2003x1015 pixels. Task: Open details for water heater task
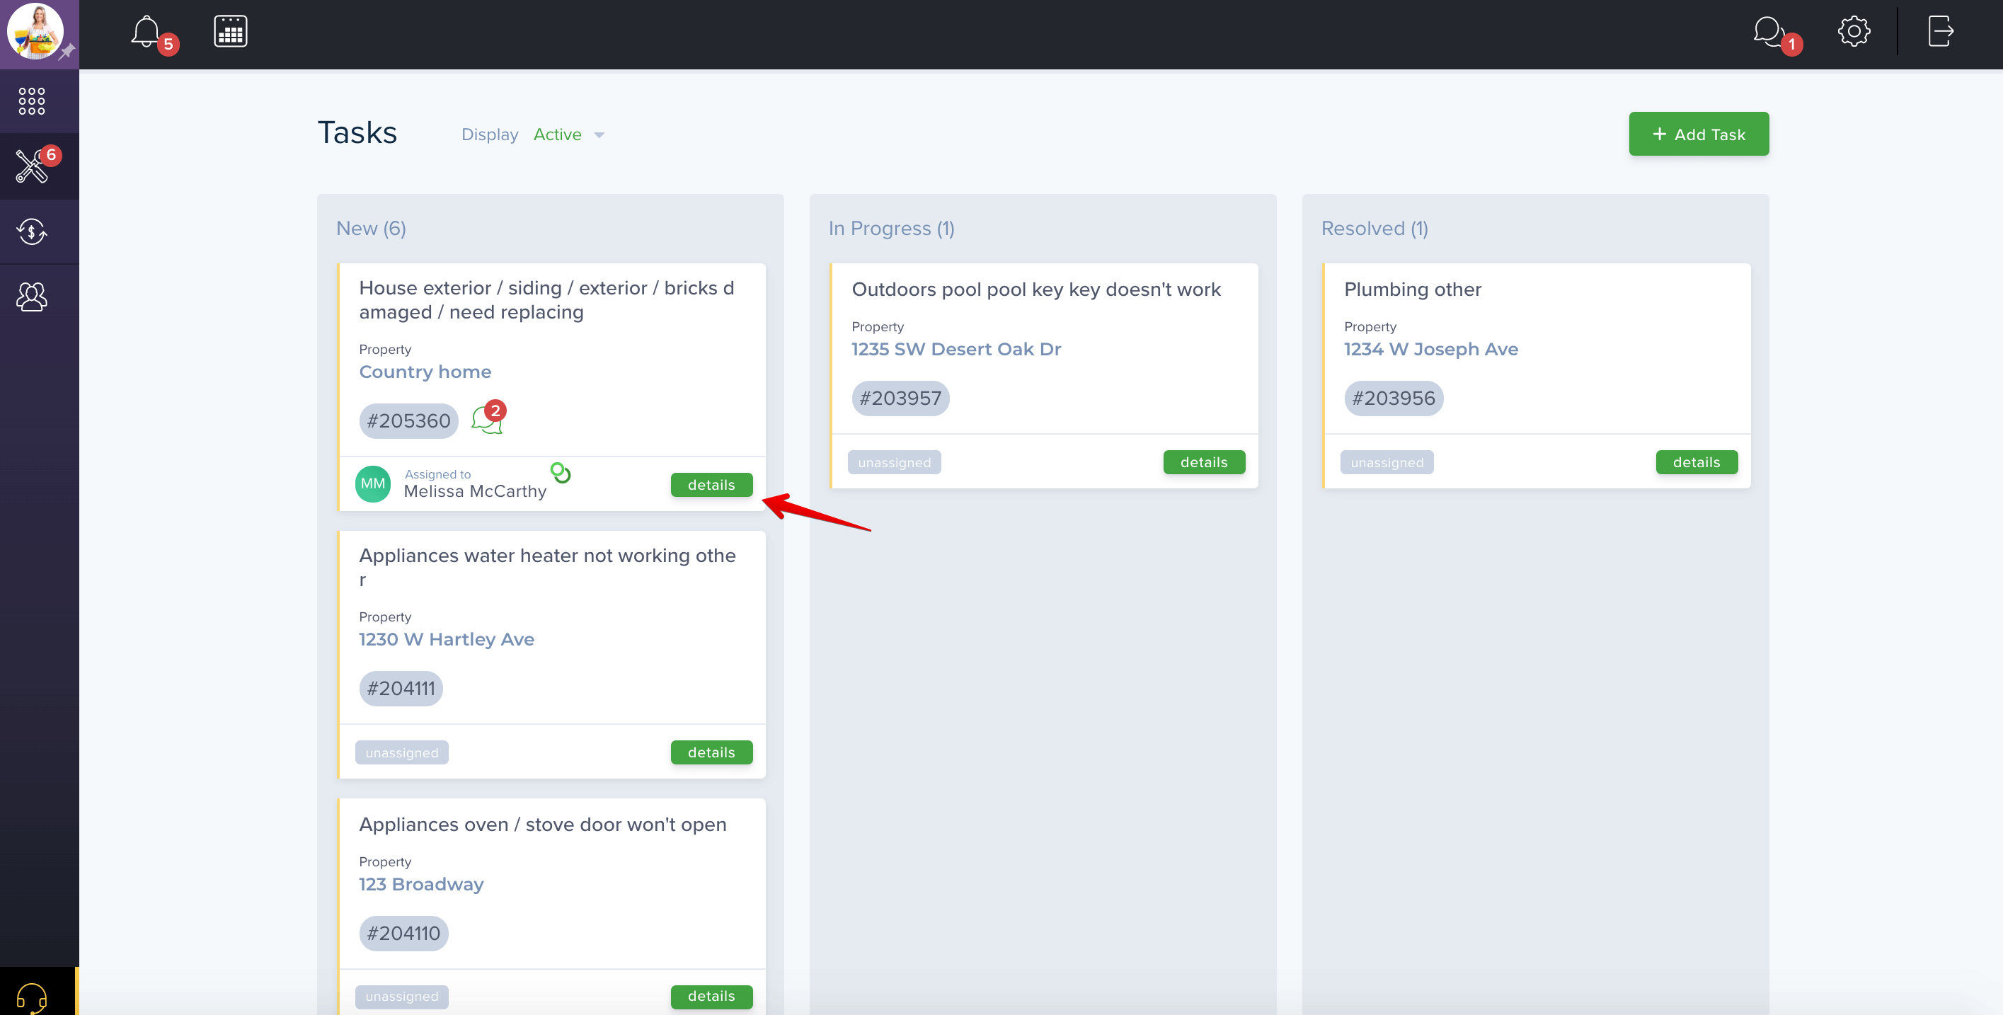coord(711,752)
